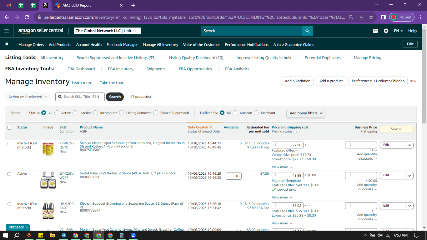Screen dimensions: 427x240
Task: Open Account Health in the navigation bar
Action: 89,45
